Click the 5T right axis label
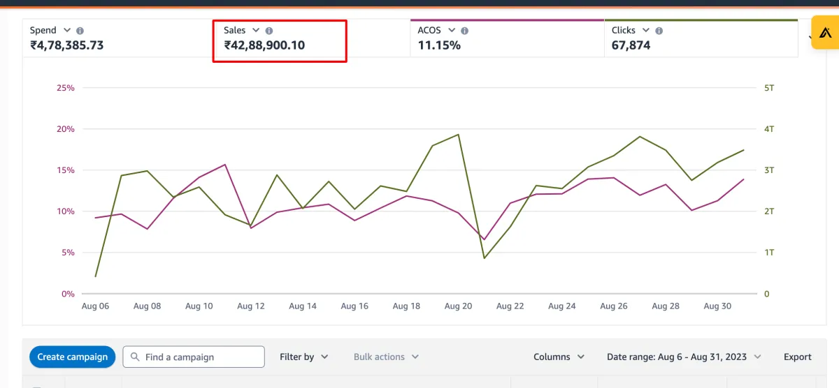The image size is (839, 388). click(769, 88)
